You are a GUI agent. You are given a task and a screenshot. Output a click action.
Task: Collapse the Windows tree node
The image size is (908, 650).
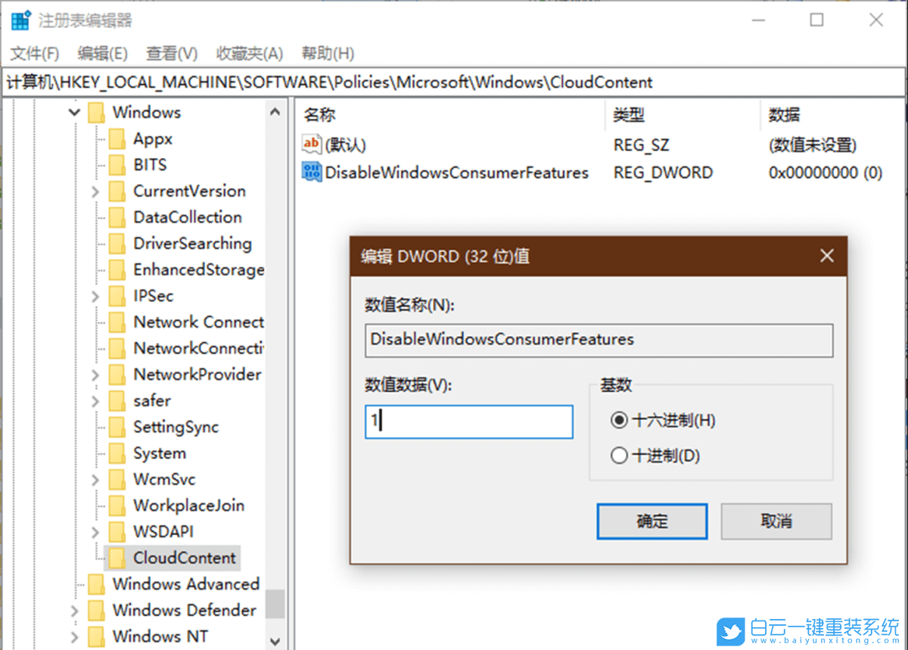point(73,111)
